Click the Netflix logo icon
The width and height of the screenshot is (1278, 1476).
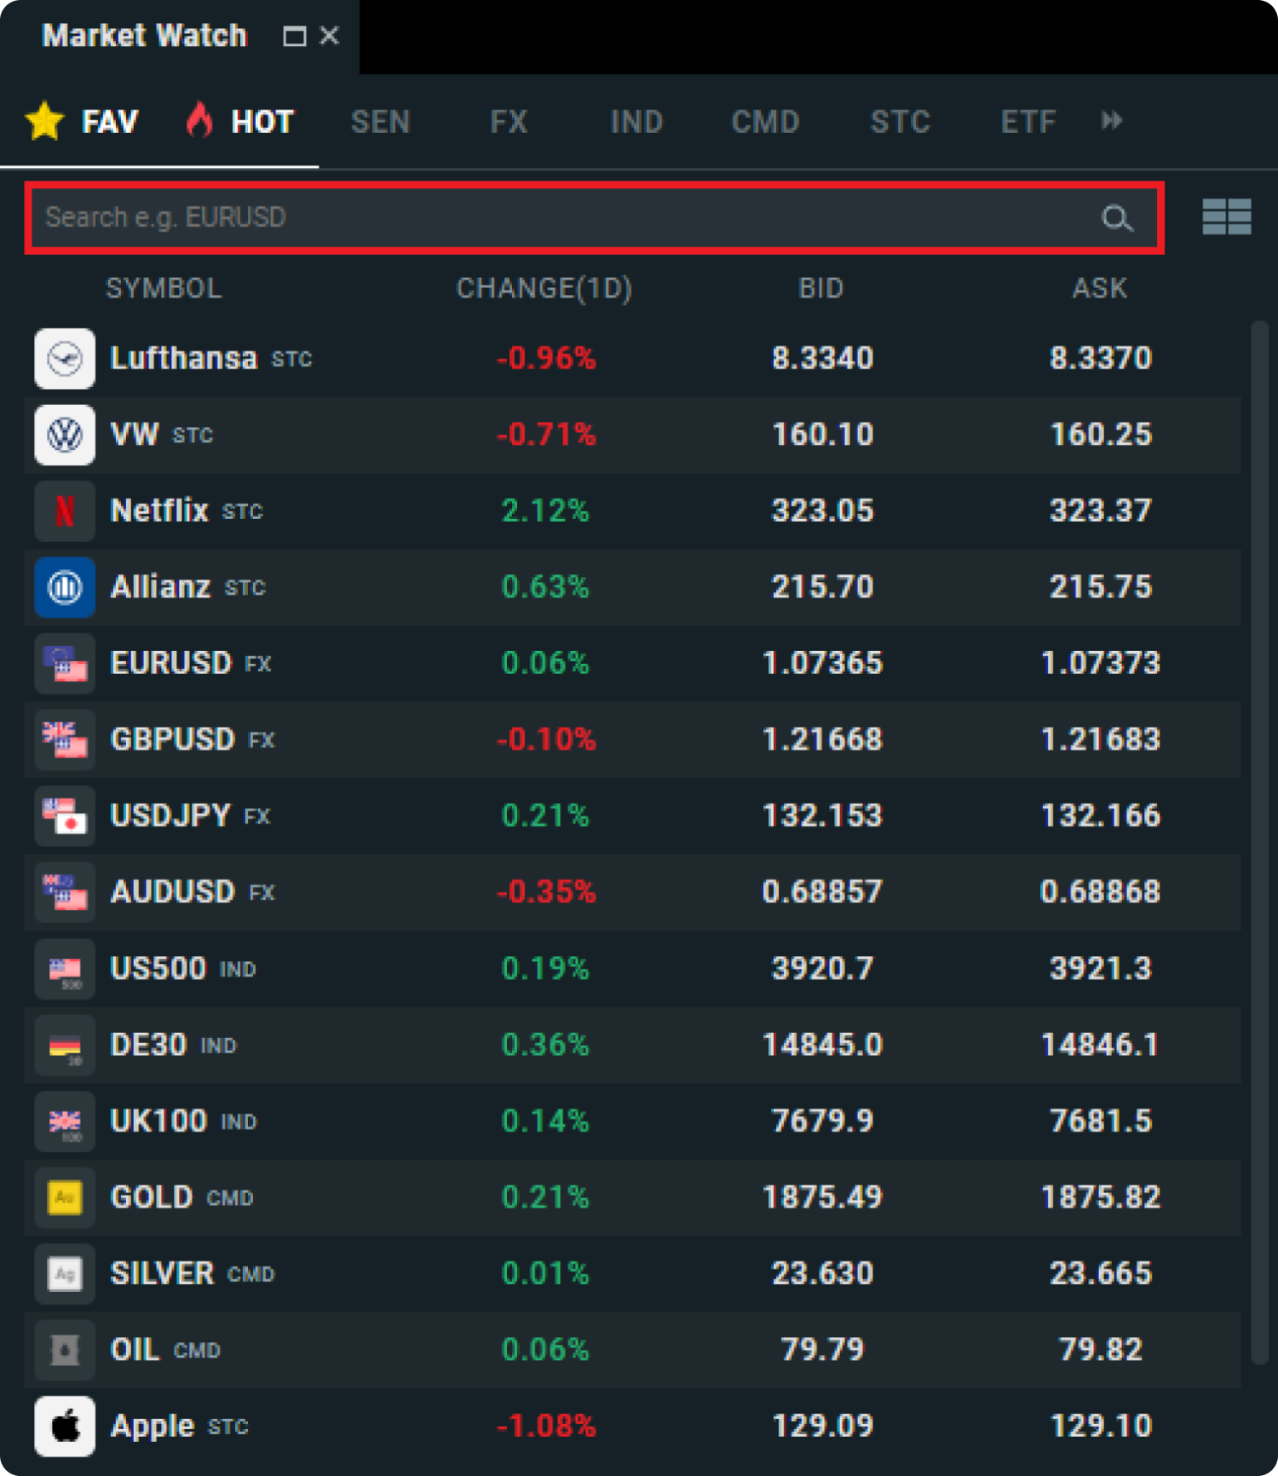[x=65, y=511]
